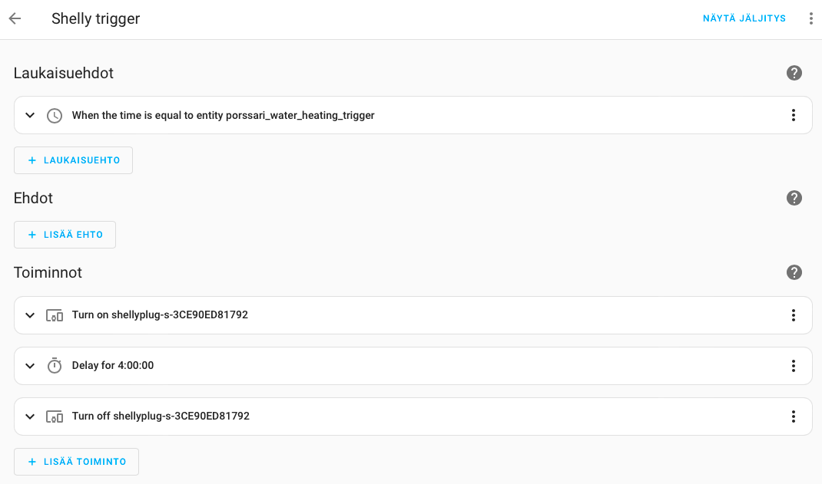Expand the Turn off shellyplug action
The height and width of the screenshot is (484, 822).
30,417
